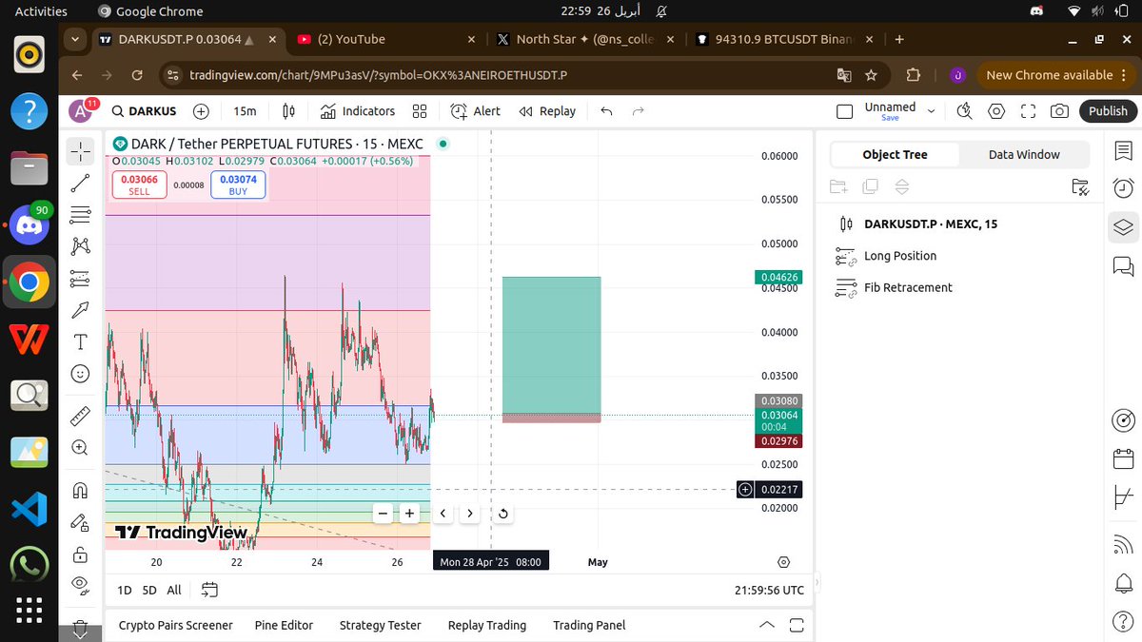Screen dimensions: 1142x642
Task: Open the Strategy Tester tab
Action: pyautogui.click(x=380, y=625)
